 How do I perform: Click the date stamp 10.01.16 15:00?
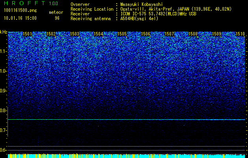[20, 18]
